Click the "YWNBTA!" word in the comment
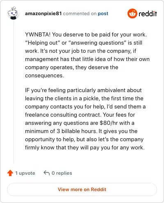 [x=38, y=34]
